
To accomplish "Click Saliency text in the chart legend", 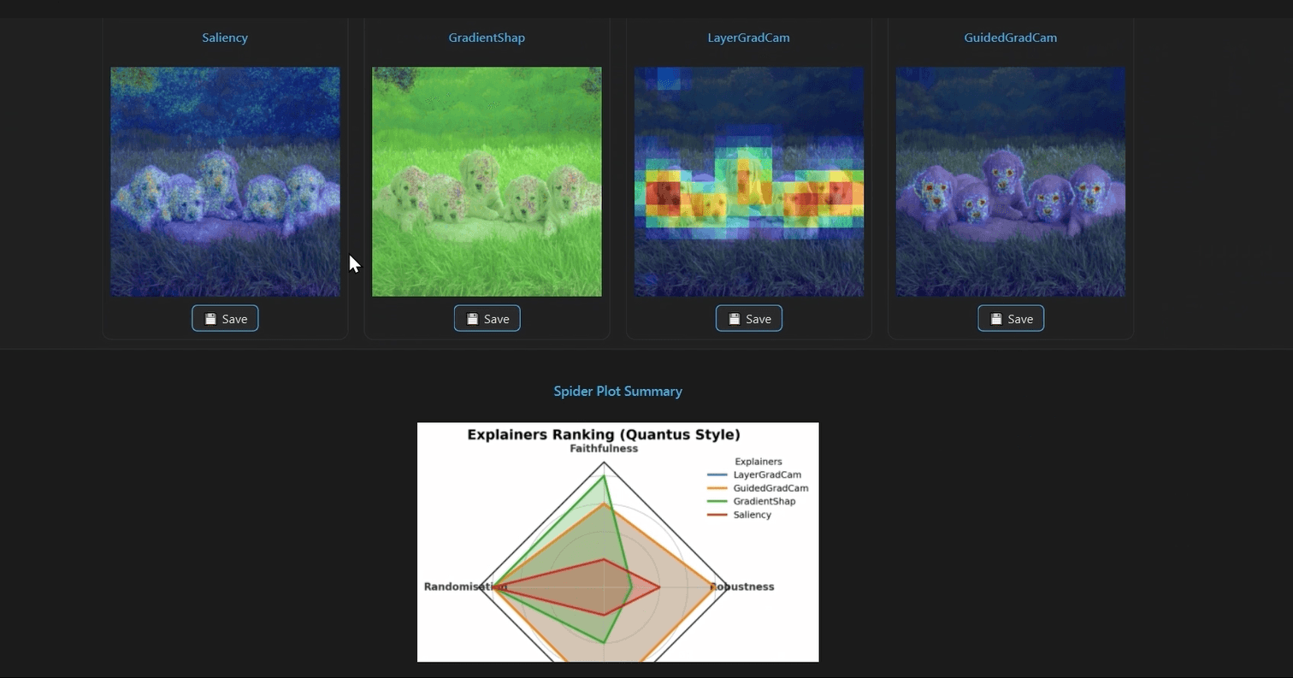I will 752,515.
